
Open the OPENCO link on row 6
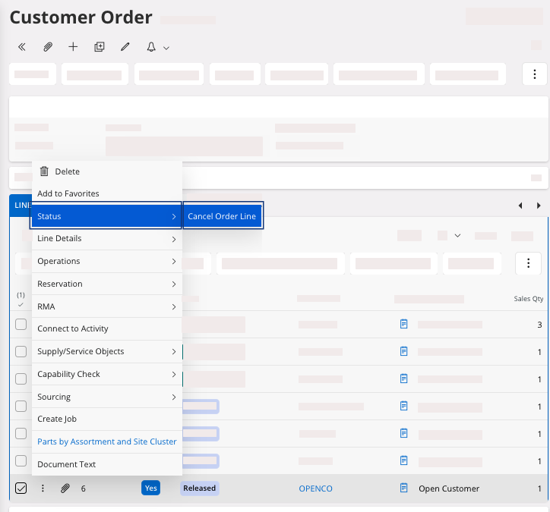pyautogui.click(x=315, y=488)
